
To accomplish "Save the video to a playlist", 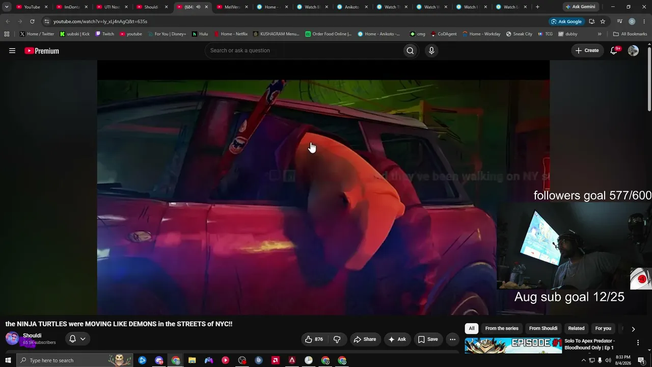I will pos(428,339).
